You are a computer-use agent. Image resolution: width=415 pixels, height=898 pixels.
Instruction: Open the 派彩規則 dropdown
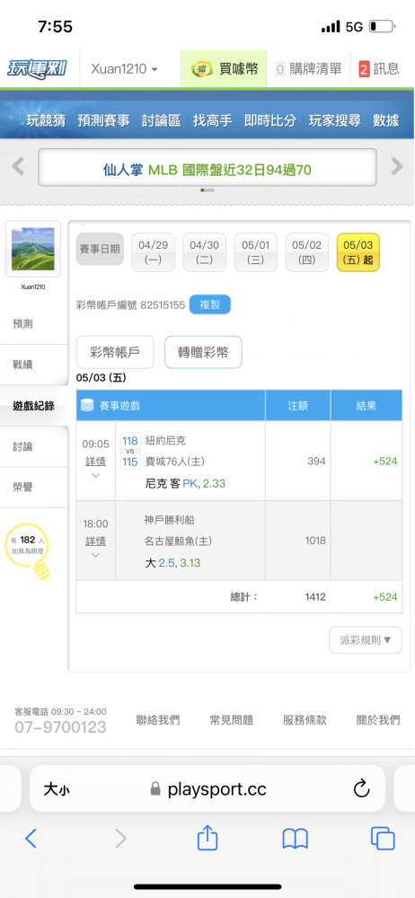tap(366, 639)
